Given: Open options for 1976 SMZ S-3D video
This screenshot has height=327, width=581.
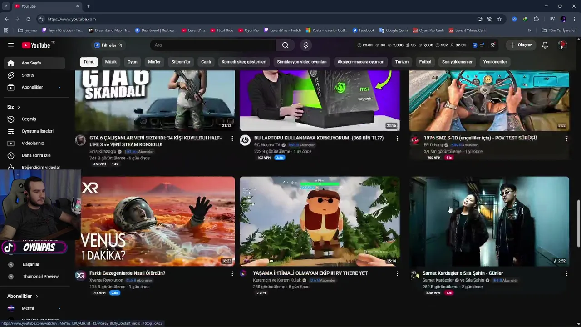Looking at the screenshot, I should [566, 138].
